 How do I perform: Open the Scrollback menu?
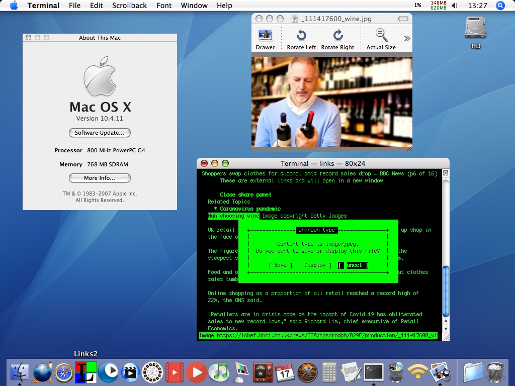click(x=129, y=5)
